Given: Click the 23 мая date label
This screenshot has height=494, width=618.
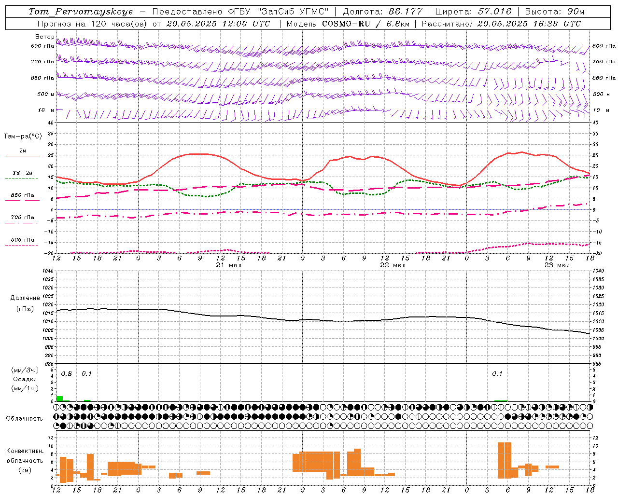Looking at the screenshot, I should click(x=557, y=265).
